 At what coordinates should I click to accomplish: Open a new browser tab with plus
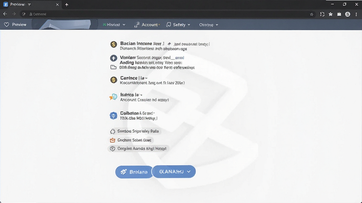[67, 5]
